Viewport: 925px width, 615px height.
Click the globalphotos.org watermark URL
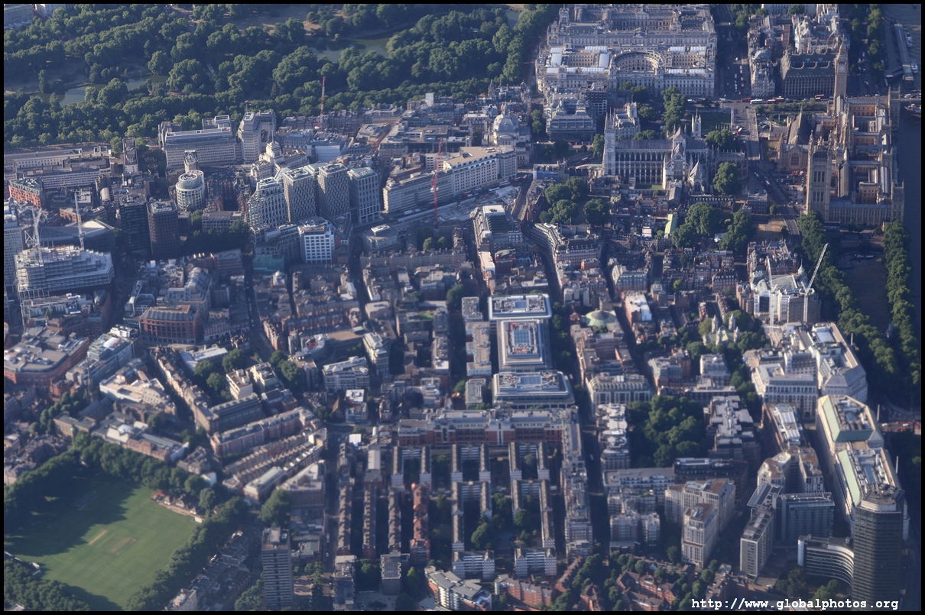(794, 604)
